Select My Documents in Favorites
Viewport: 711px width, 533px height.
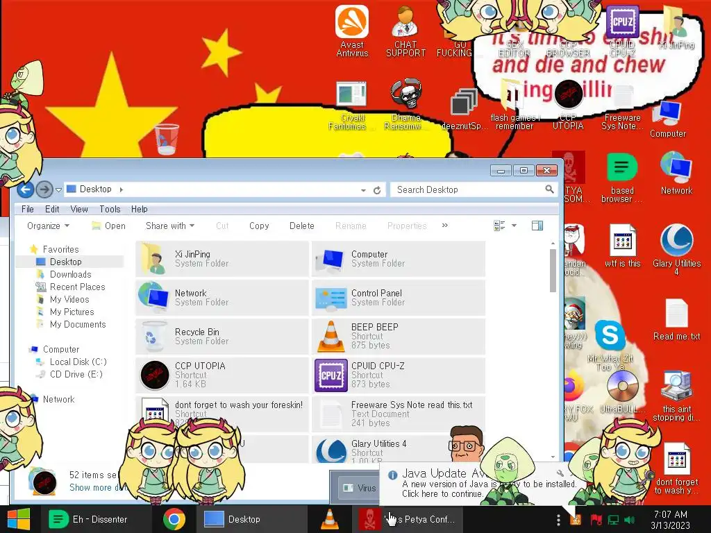tap(78, 325)
